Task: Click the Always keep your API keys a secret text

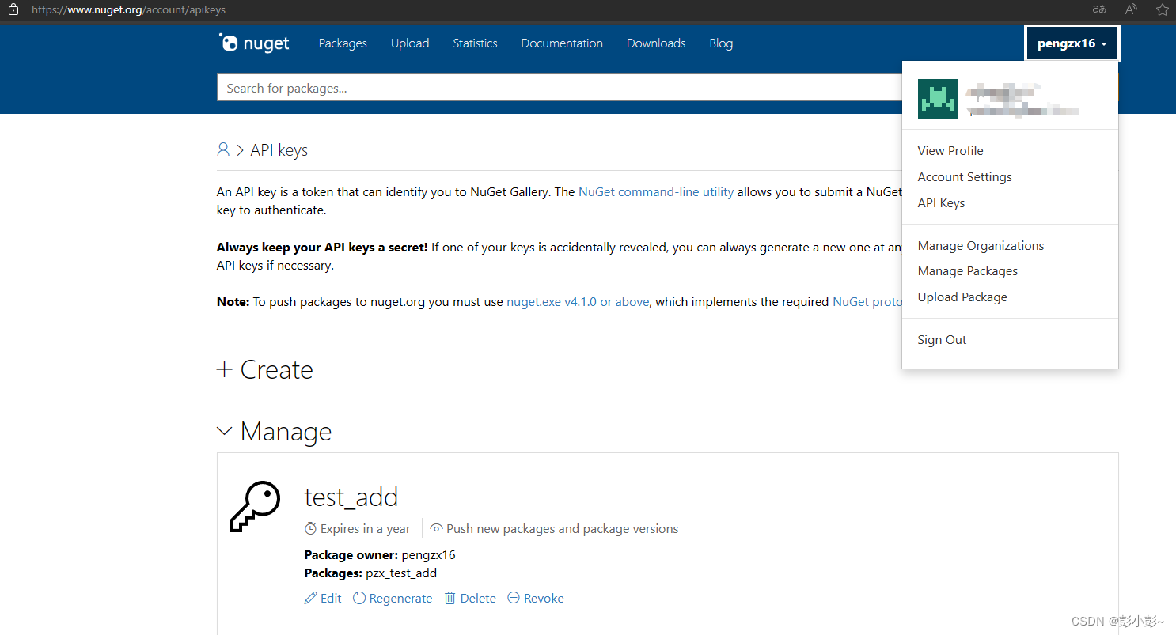Action: [x=322, y=247]
